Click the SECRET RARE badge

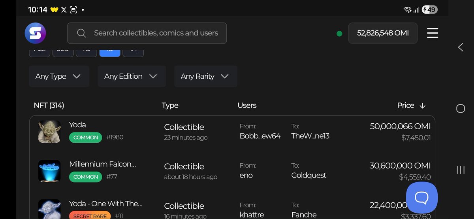(x=90, y=216)
